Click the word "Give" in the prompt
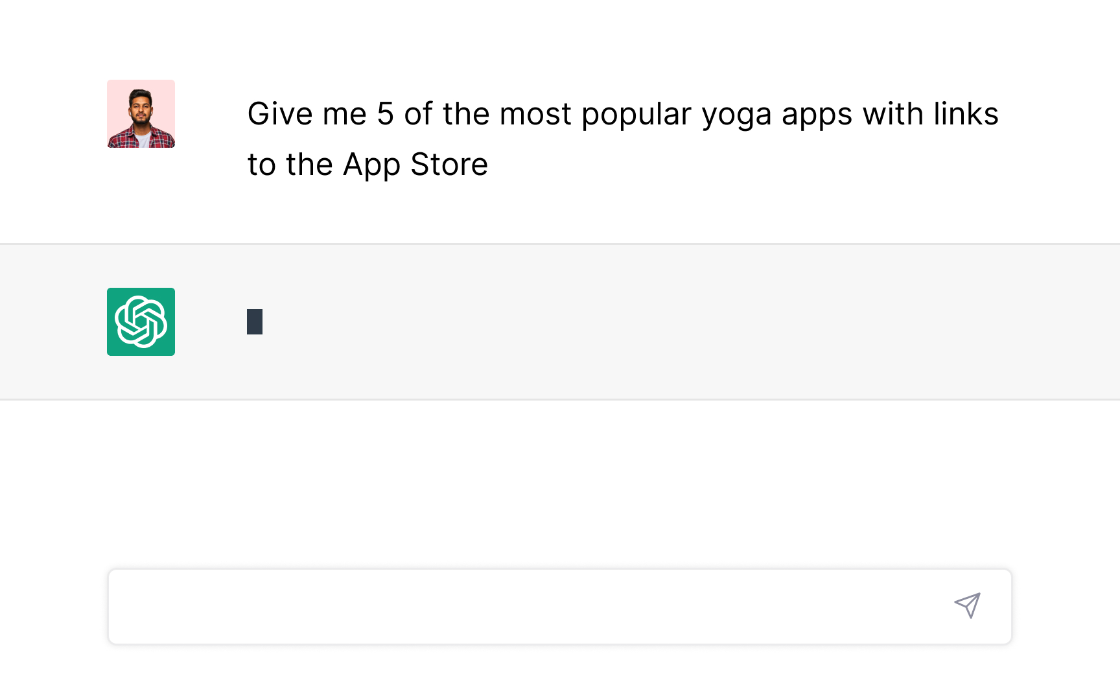This screenshot has height=700, width=1120. (280, 114)
